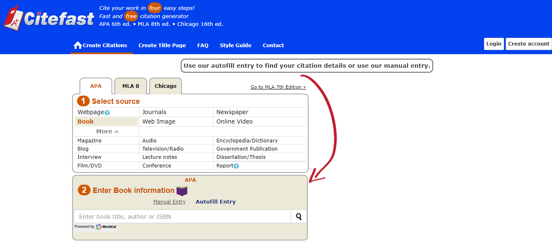The image size is (552, 245).
Task: Select Newspaper as source
Action: pos(232,112)
